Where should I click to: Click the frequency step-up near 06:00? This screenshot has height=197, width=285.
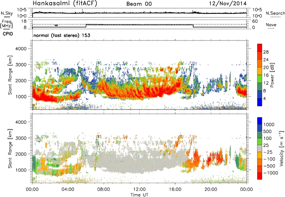click(86, 26)
